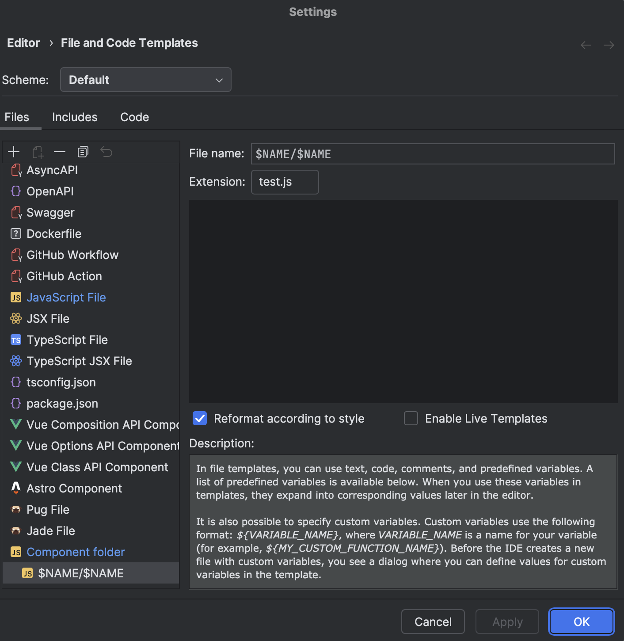
Task: Click Editor in the breadcrumb
Action: [x=23, y=43]
